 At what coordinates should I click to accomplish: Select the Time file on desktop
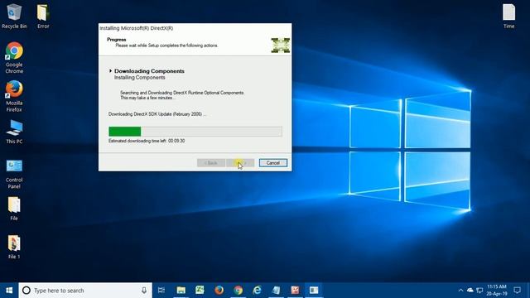508,17
